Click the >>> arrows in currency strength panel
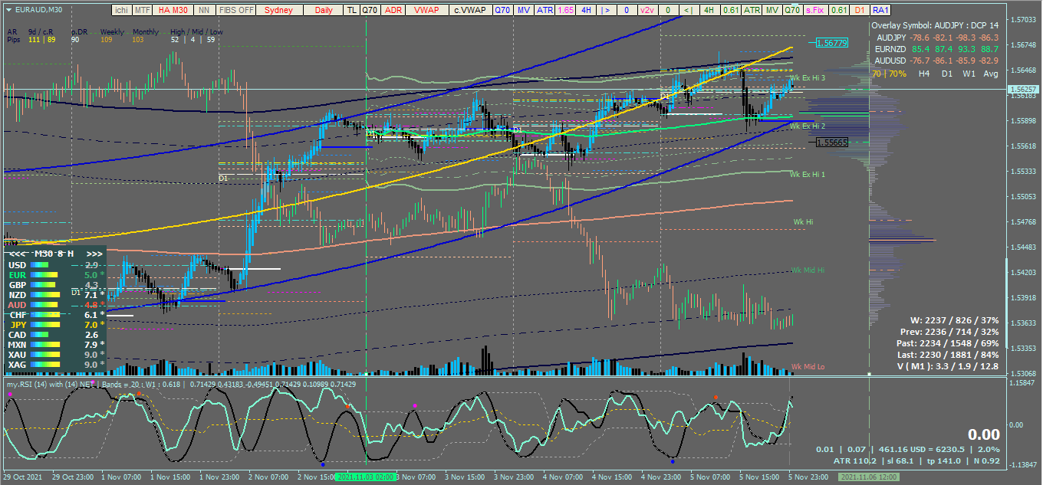 pos(95,253)
